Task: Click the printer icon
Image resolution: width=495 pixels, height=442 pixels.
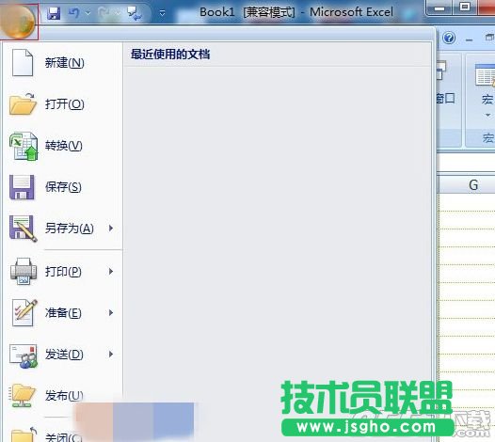Action: click(x=24, y=272)
